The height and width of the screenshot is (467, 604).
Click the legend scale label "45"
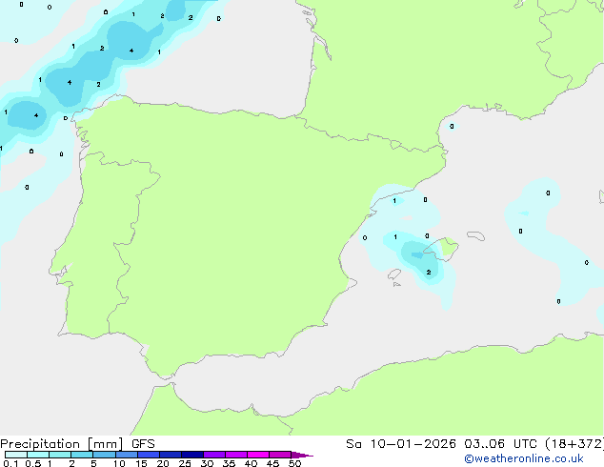[272, 463]
